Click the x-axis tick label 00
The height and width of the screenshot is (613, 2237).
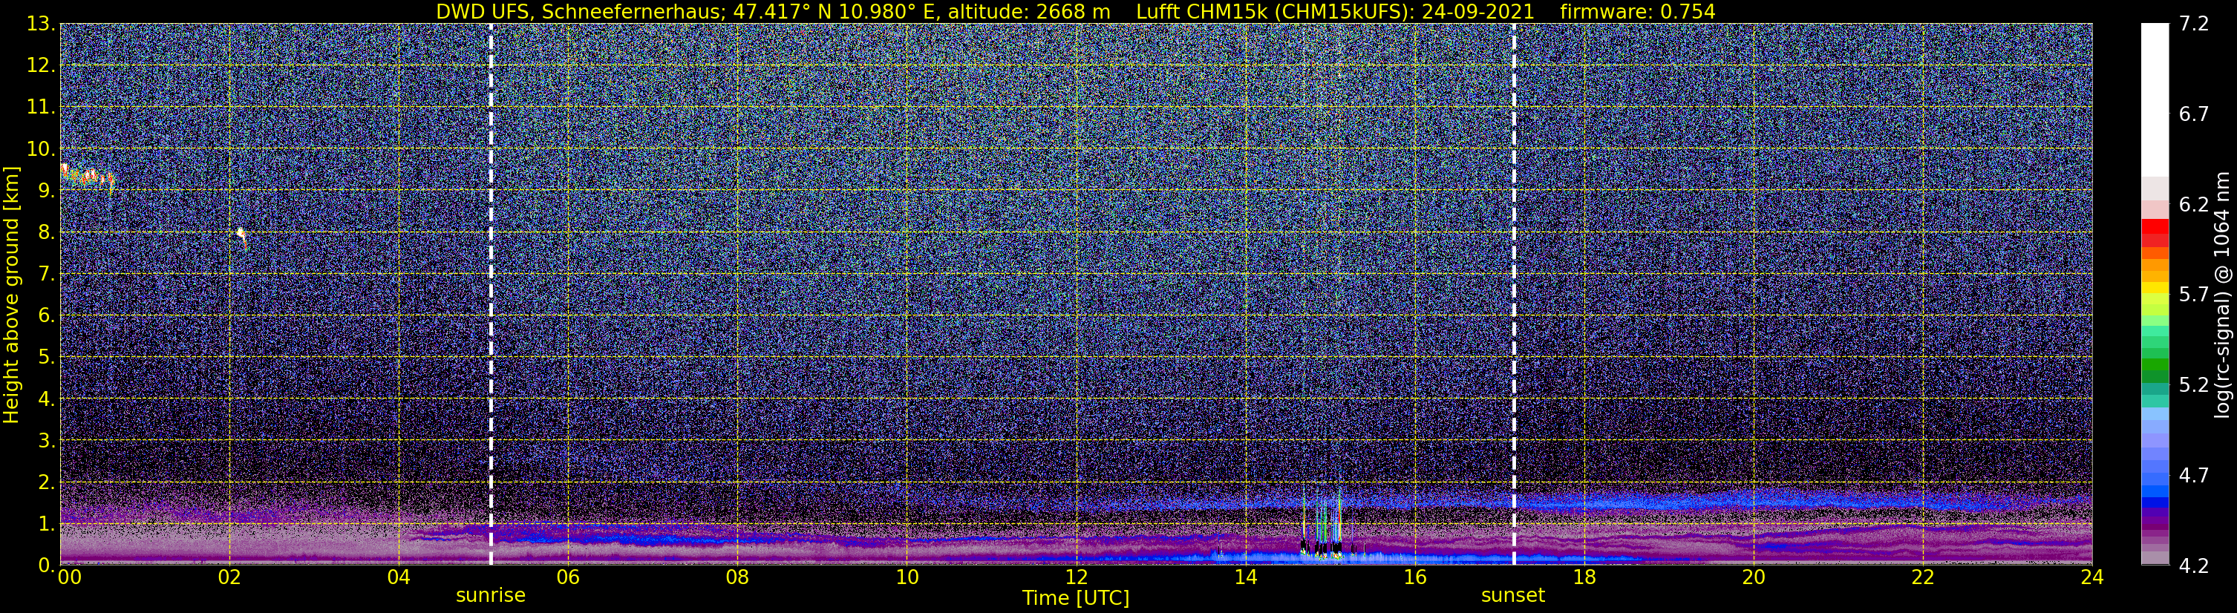68,577
